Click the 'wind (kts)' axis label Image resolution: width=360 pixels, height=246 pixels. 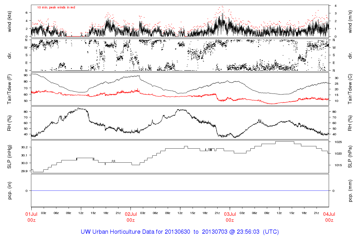[9, 21]
